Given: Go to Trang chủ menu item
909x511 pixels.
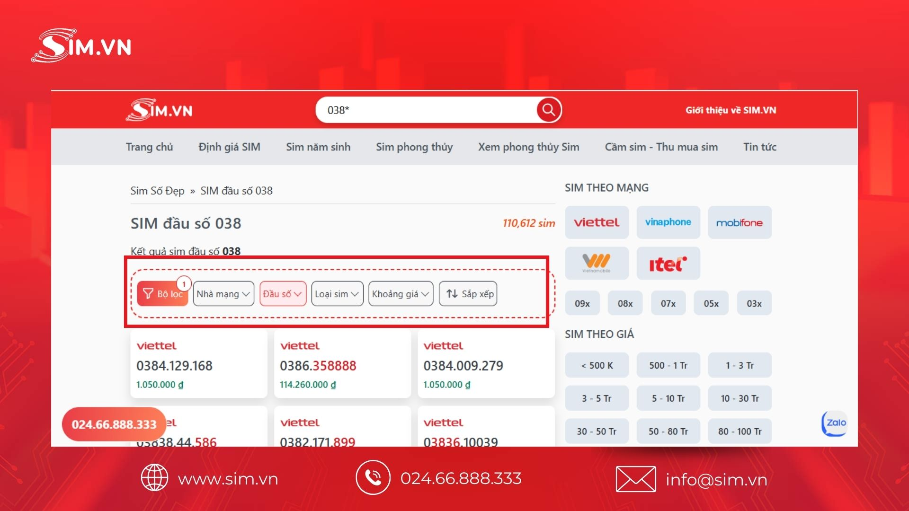Looking at the screenshot, I should pyautogui.click(x=150, y=147).
